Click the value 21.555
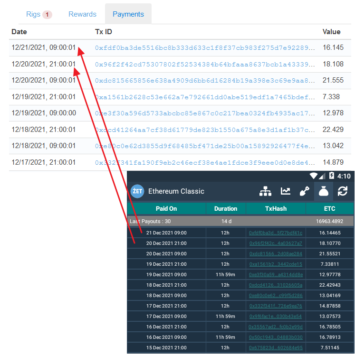 click(x=333, y=80)
